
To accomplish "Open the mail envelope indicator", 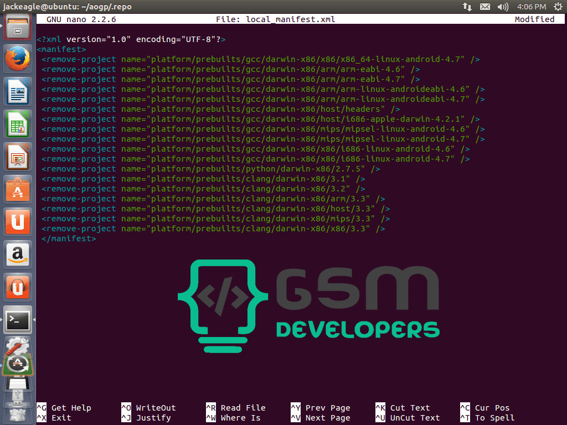I will (485, 7).
